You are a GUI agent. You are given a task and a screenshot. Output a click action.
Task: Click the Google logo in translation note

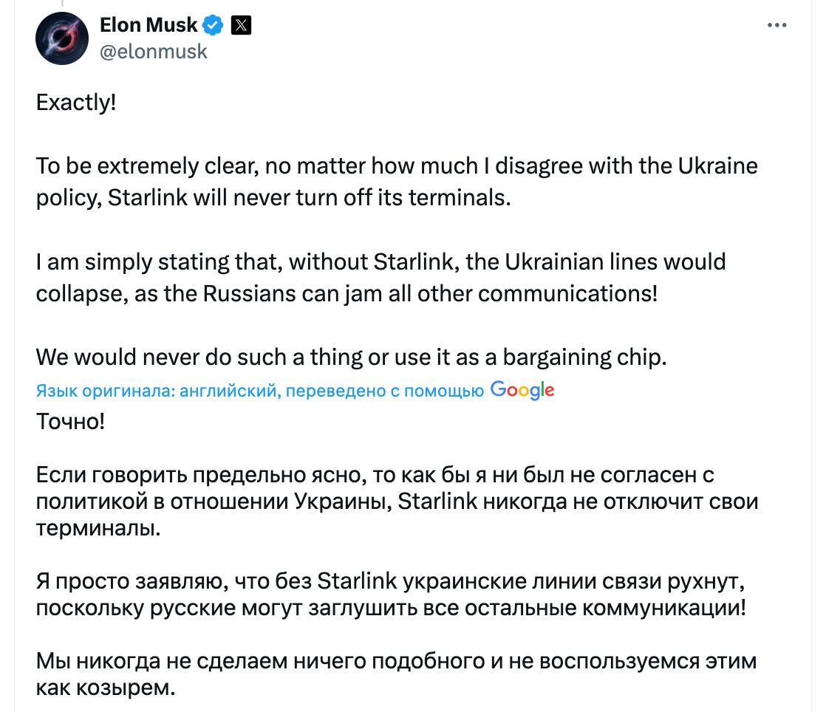pos(522,390)
